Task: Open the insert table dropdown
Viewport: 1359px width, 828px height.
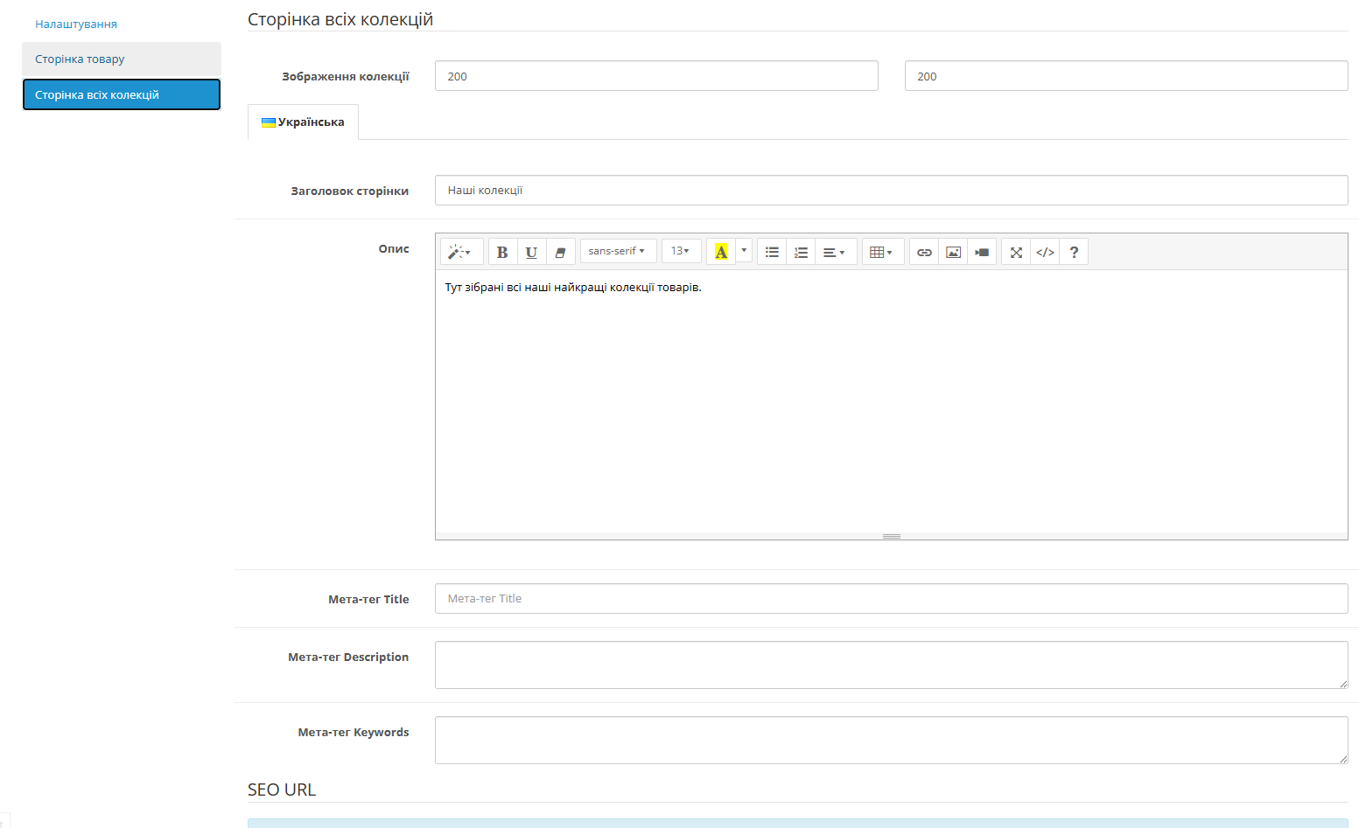Action: [883, 252]
